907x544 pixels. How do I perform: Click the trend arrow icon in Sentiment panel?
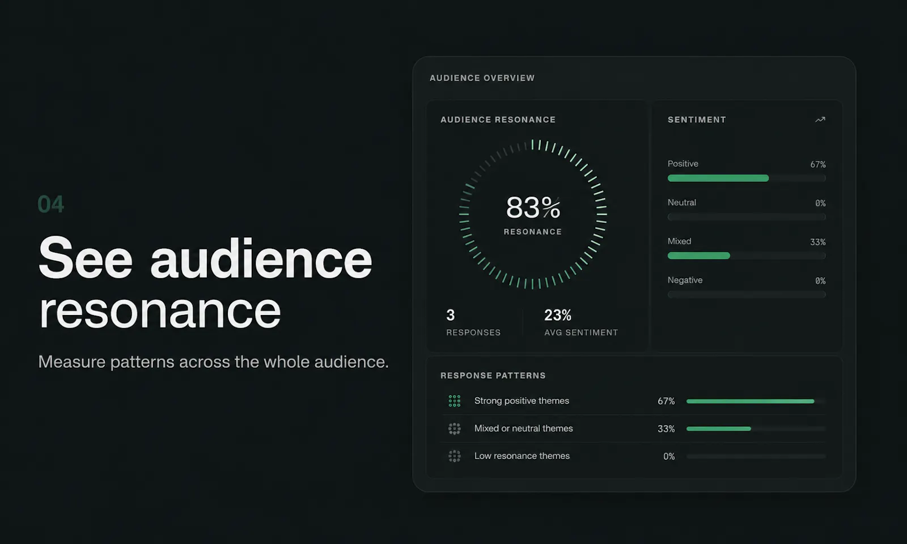coord(820,120)
